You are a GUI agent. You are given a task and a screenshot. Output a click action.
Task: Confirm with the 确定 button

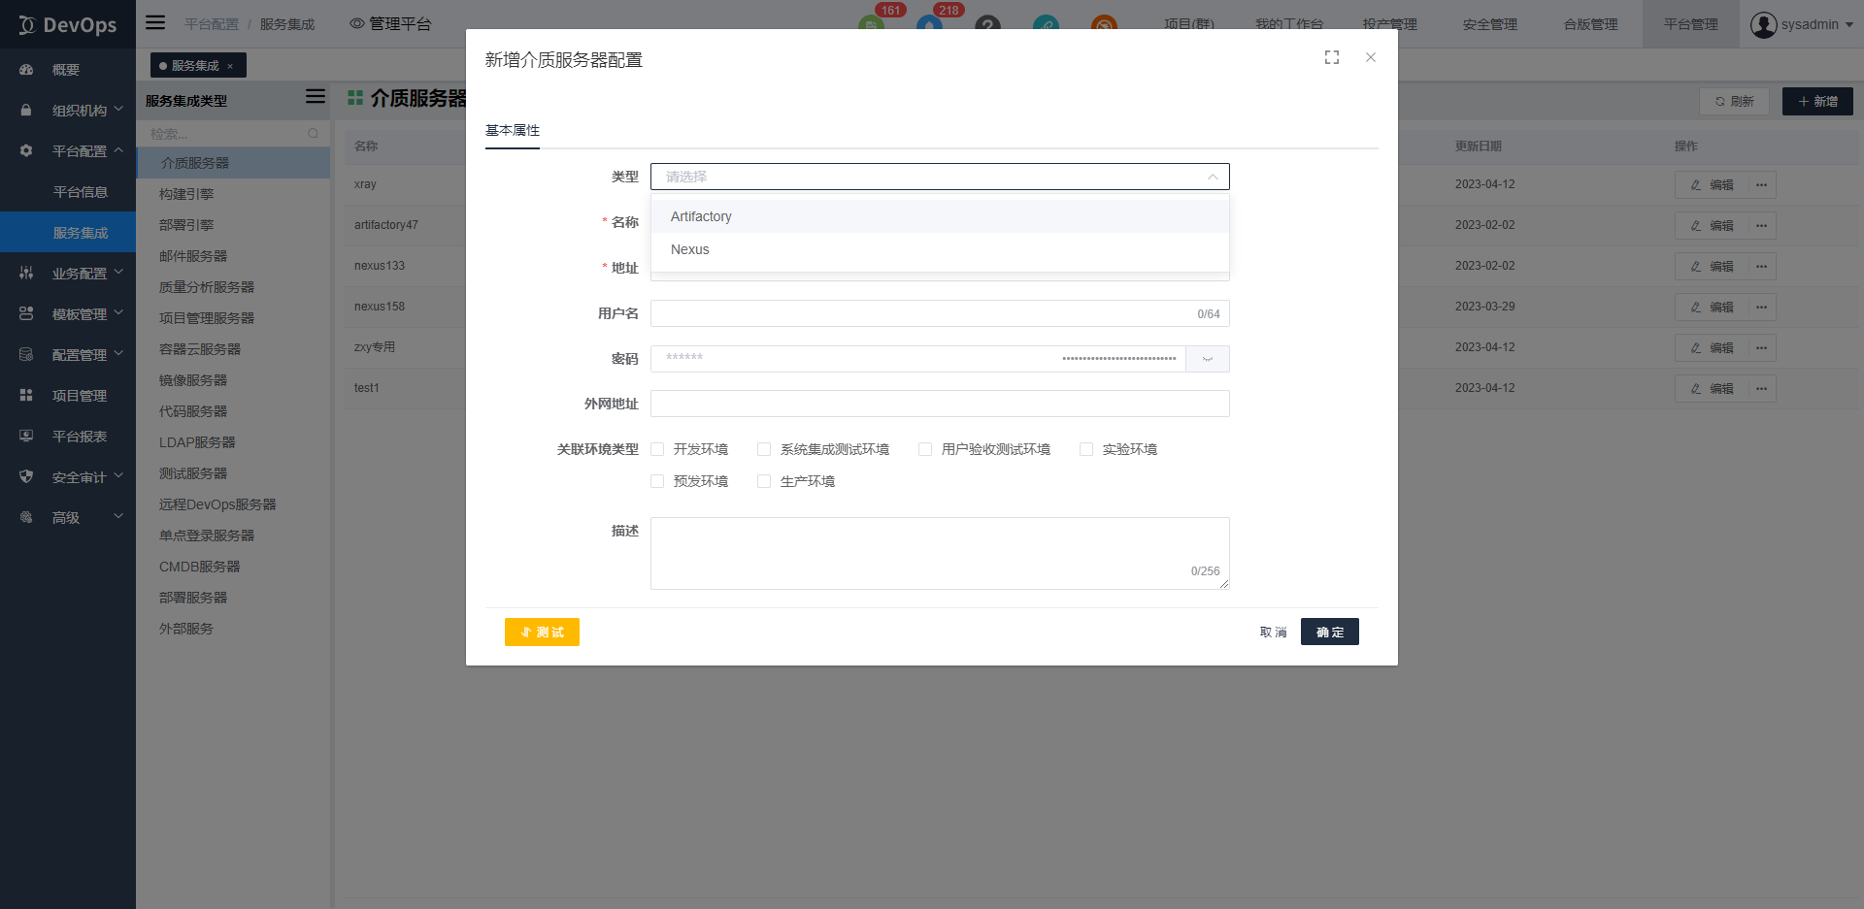[1330, 632]
